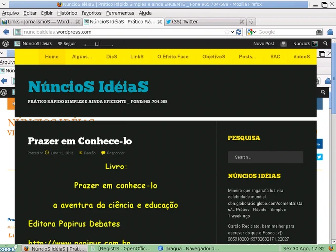Open the Firefox home page icon

(330, 32)
